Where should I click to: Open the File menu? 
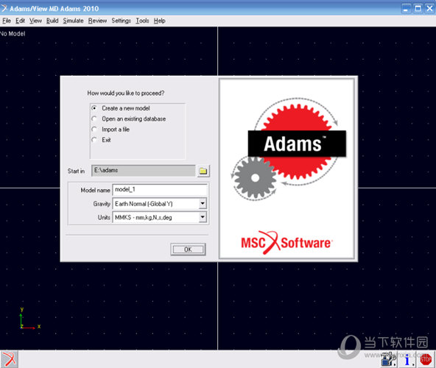7,21
